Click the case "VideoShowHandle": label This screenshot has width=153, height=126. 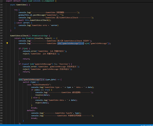39,85
